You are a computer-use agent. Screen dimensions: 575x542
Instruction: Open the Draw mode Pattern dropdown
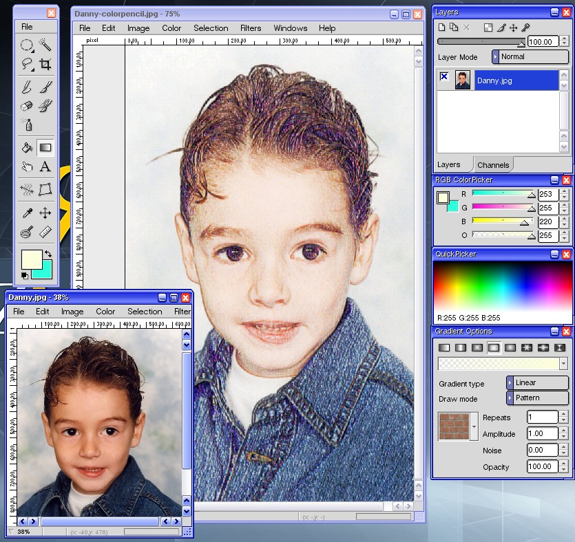(538, 398)
